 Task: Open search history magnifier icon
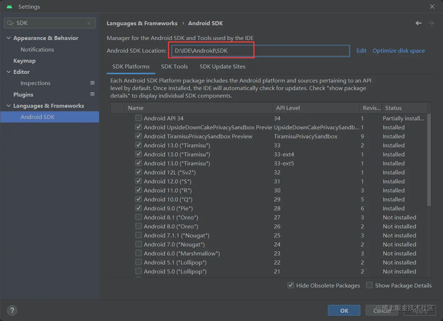point(10,23)
